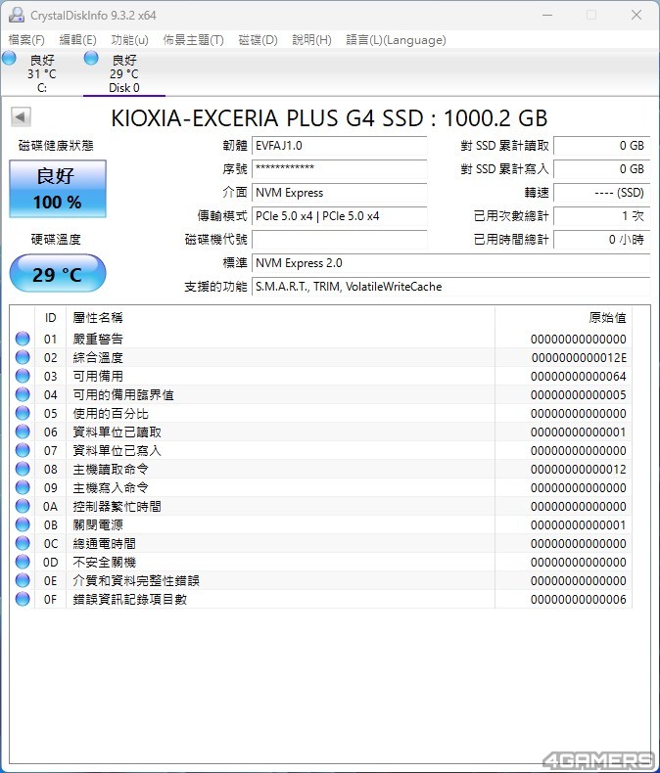Minimize the CrystalDiskInfo window
This screenshot has width=660, height=773.
547,15
